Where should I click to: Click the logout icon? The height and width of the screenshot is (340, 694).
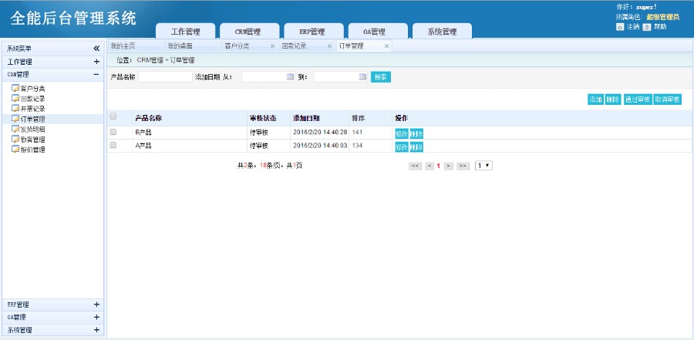click(620, 27)
